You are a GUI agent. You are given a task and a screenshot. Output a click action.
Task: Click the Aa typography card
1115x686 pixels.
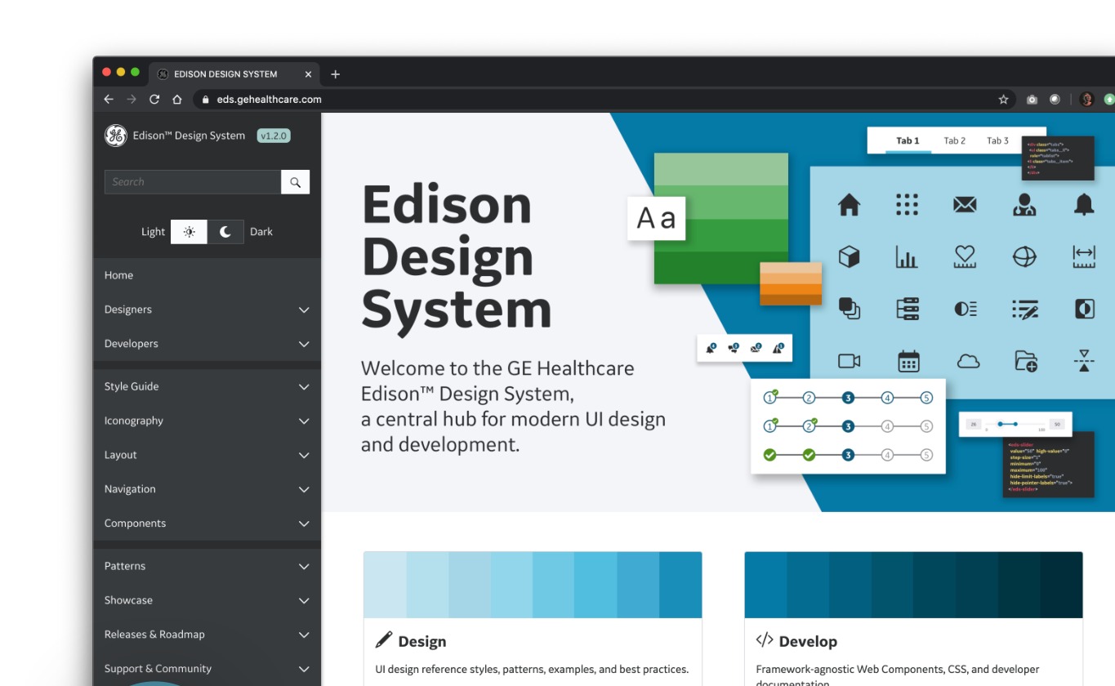[656, 218]
